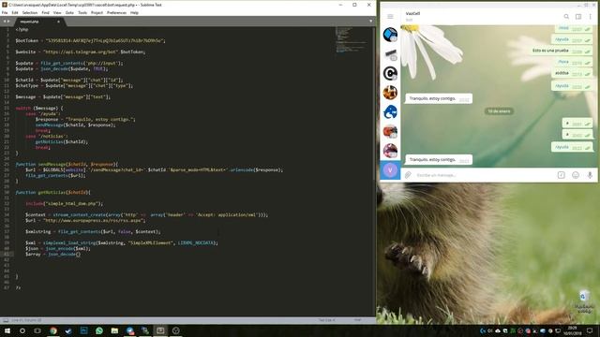Open the chat with orange-brown avatar
Image resolution: width=600 pixels, height=337 pixels.
tap(390, 93)
